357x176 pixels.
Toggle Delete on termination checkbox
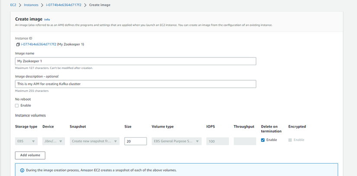tap(263, 140)
